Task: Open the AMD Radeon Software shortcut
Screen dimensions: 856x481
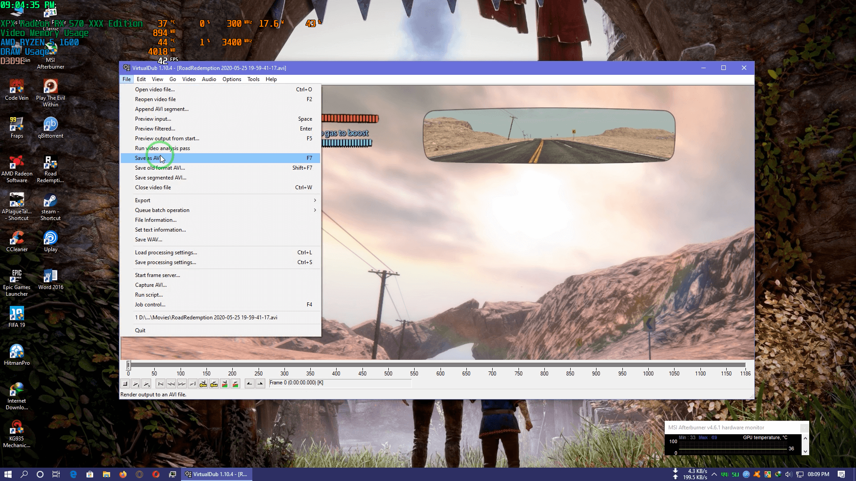Action: tap(17, 169)
